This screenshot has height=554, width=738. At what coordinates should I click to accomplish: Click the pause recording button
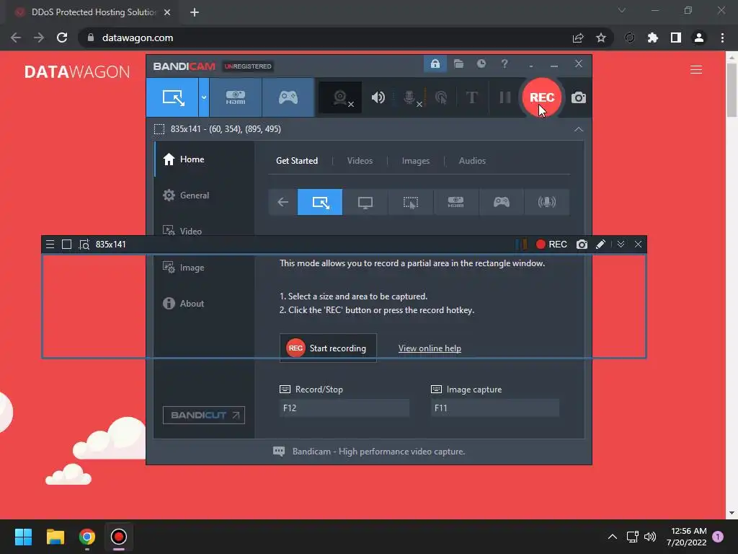coord(505,97)
